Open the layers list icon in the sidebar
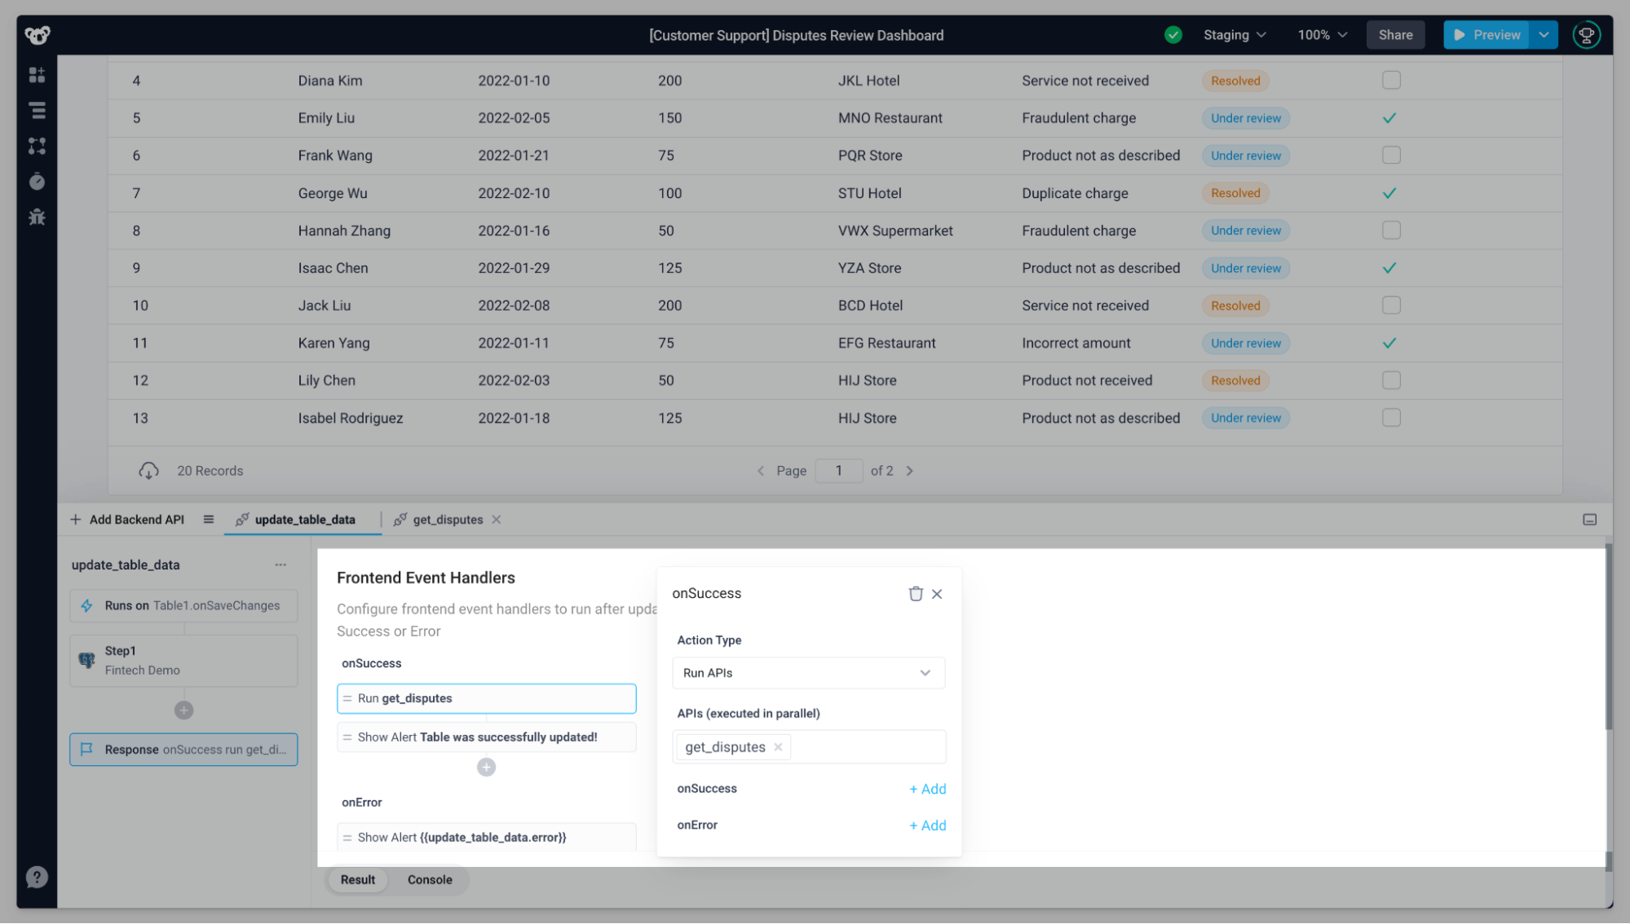Image resolution: width=1630 pixels, height=924 pixels. [x=37, y=110]
